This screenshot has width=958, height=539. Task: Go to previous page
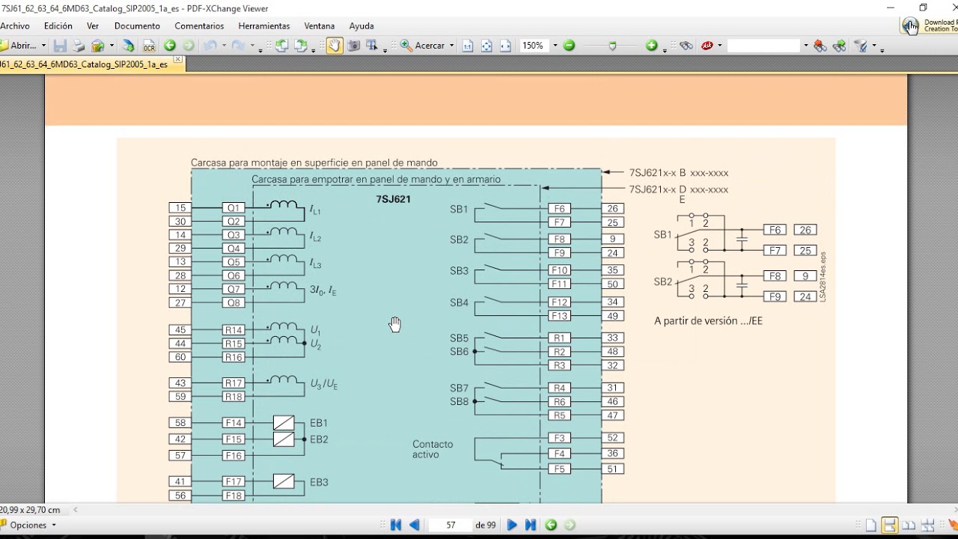(x=414, y=525)
